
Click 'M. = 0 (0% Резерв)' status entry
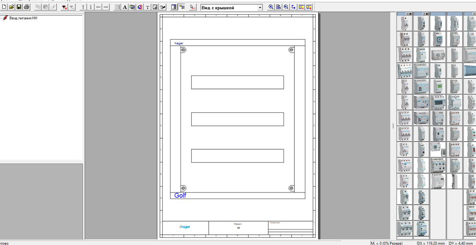click(x=387, y=243)
